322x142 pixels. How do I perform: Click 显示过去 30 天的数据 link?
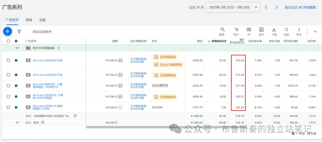[300, 7]
